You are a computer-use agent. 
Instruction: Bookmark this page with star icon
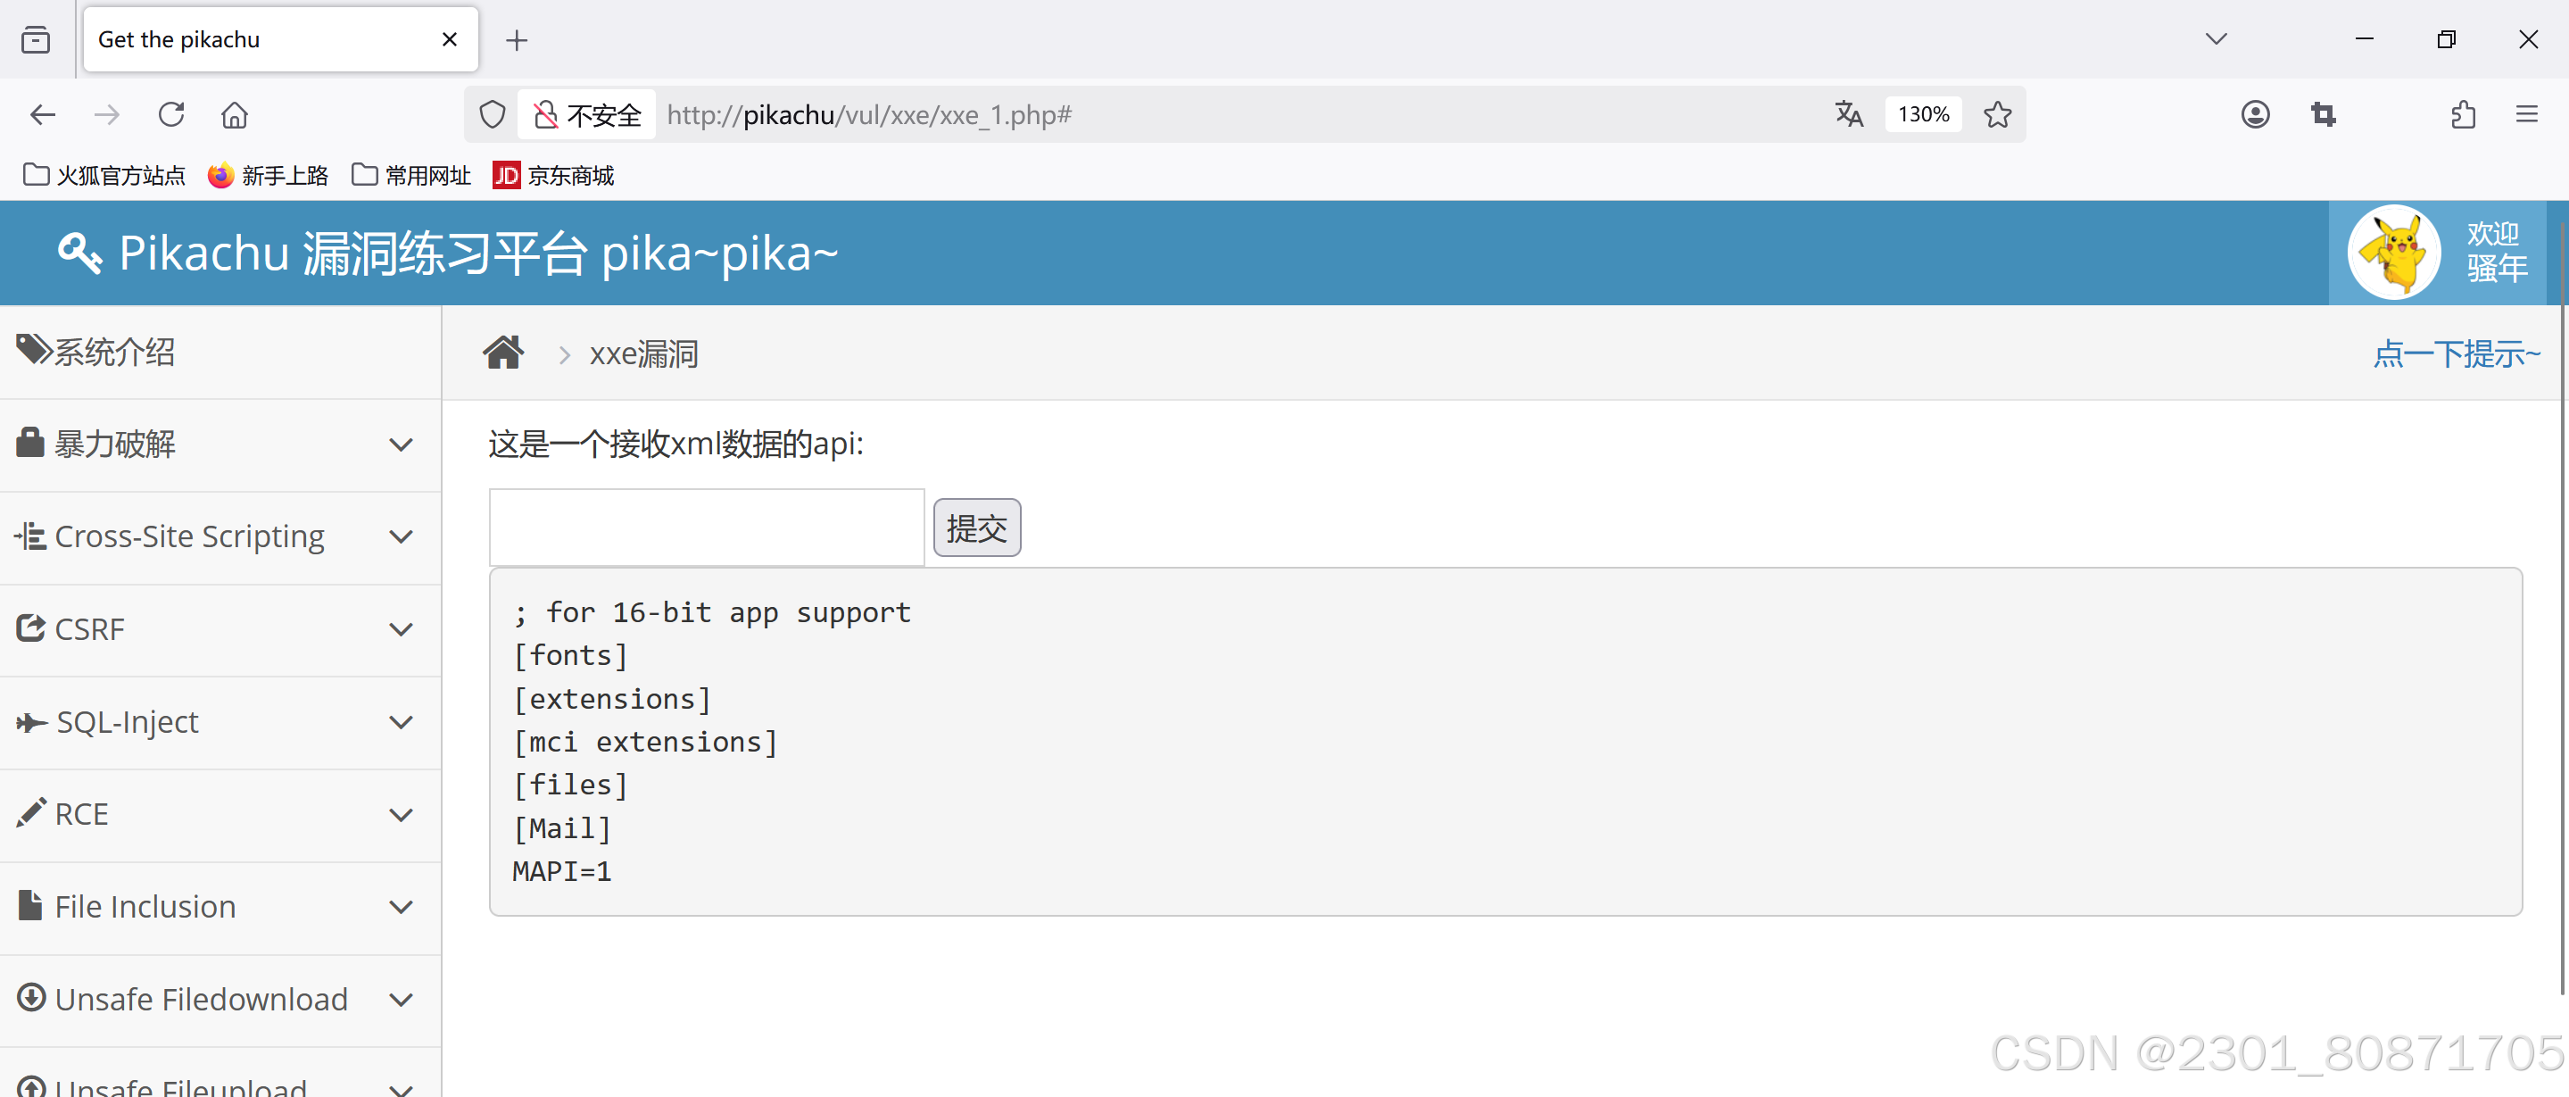[1996, 114]
